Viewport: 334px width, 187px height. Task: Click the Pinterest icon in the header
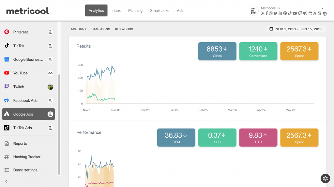point(285,13)
